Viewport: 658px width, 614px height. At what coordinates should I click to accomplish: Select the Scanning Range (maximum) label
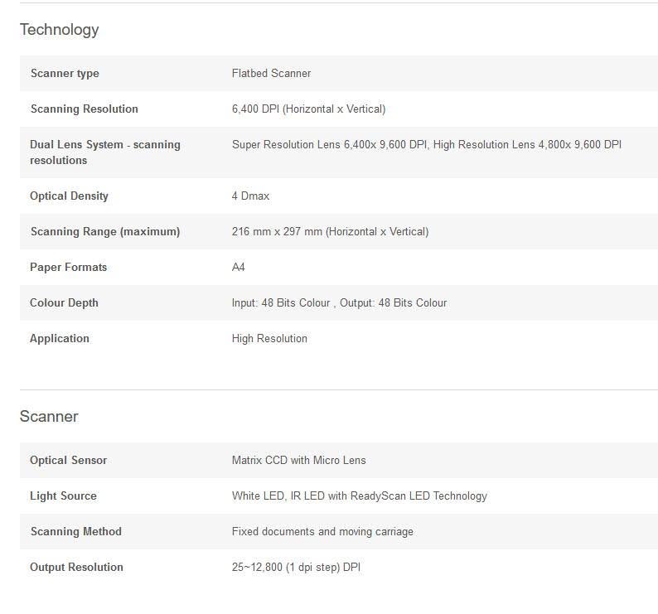point(105,231)
